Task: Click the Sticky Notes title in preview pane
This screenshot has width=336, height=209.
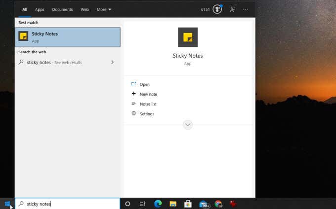Action: click(188, 56)
